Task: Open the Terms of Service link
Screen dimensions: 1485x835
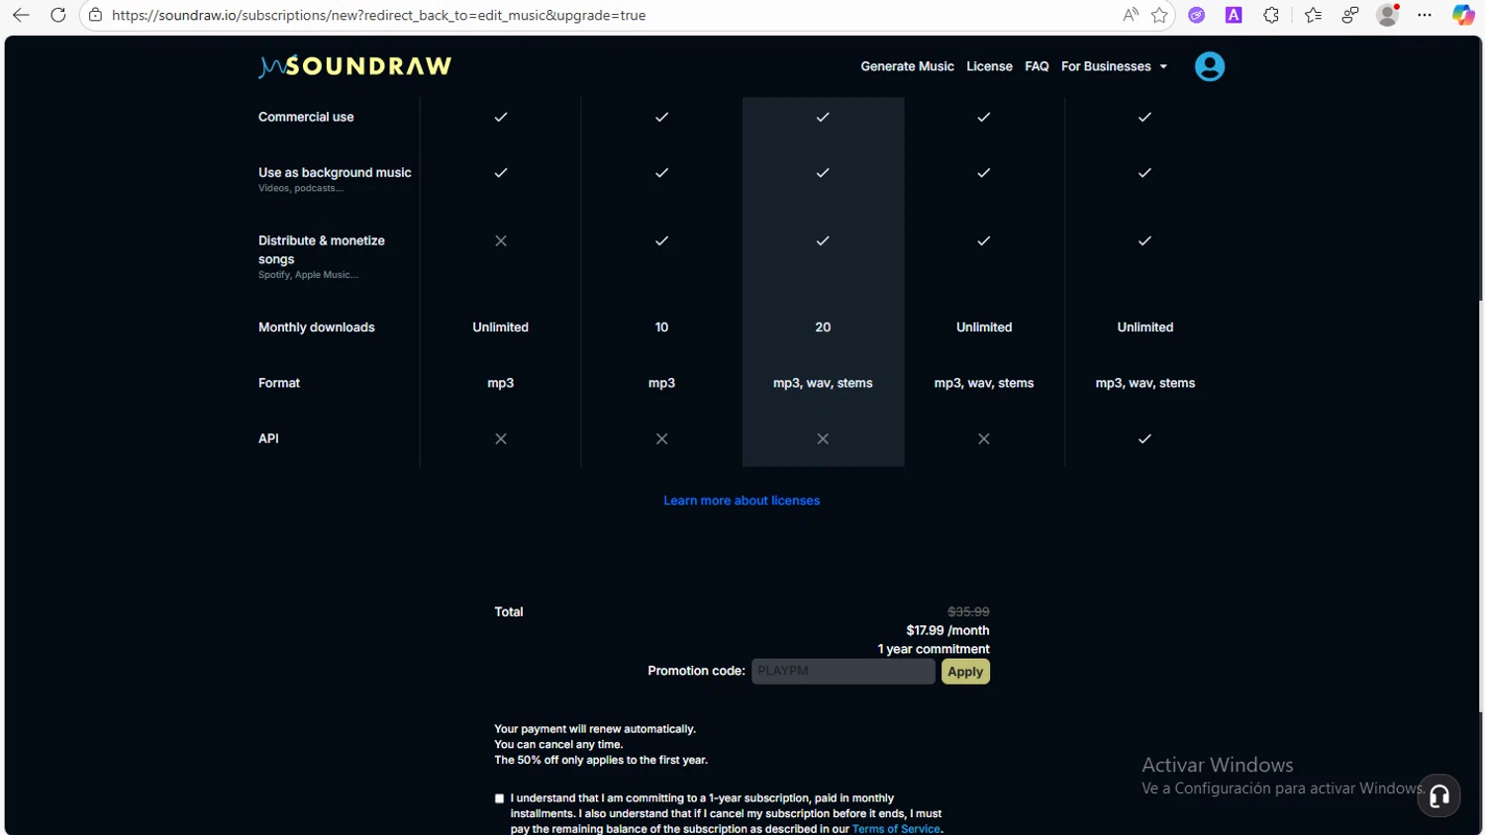Action: [896, 829]
